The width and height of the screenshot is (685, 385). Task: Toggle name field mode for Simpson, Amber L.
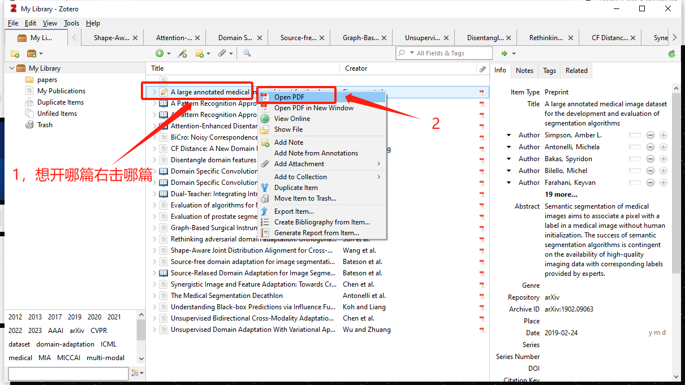635,135
